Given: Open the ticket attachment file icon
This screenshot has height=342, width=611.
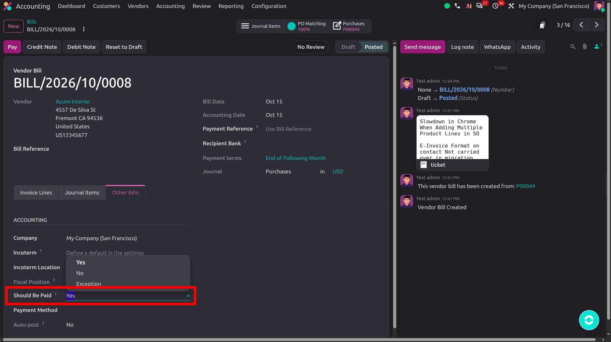Looking at the screenshot, I should tap(424, 165).
